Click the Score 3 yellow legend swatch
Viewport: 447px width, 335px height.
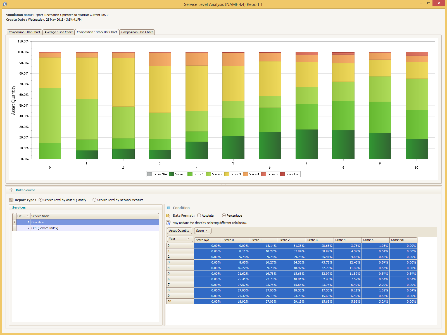(227, 174)
